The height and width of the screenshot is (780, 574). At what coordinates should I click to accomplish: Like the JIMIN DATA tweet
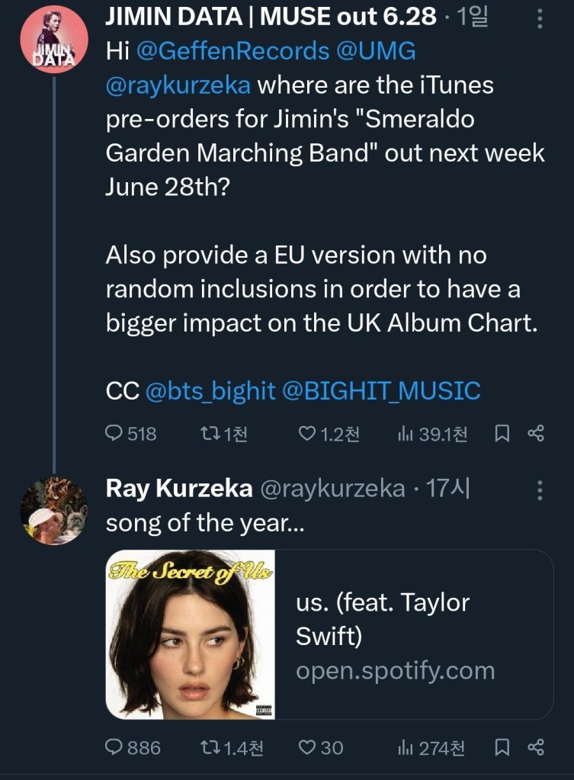306,434
